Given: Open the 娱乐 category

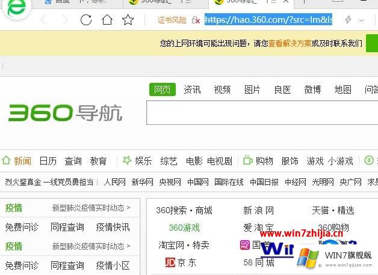Looking at the screenshot, I should click(143, 161).
